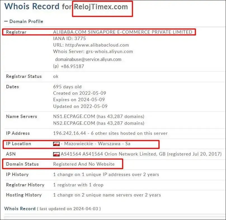Image resolution: width=226 pixels, height=220 pixels.
Task: Click the Whois Record last updated heading
Action: point(53,209)
